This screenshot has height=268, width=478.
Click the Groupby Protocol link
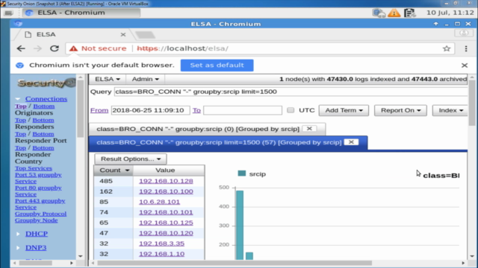click(x=40, y=214)
